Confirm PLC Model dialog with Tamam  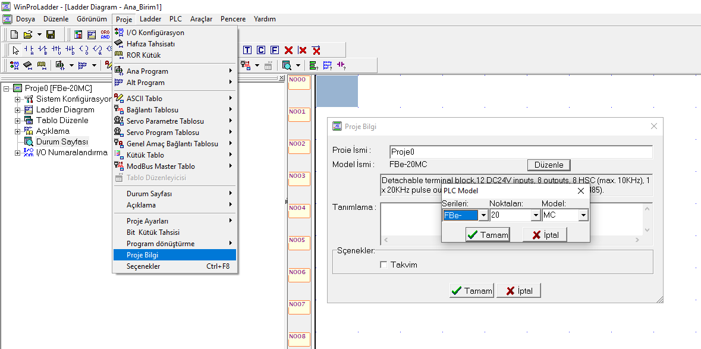pos(488,235)
